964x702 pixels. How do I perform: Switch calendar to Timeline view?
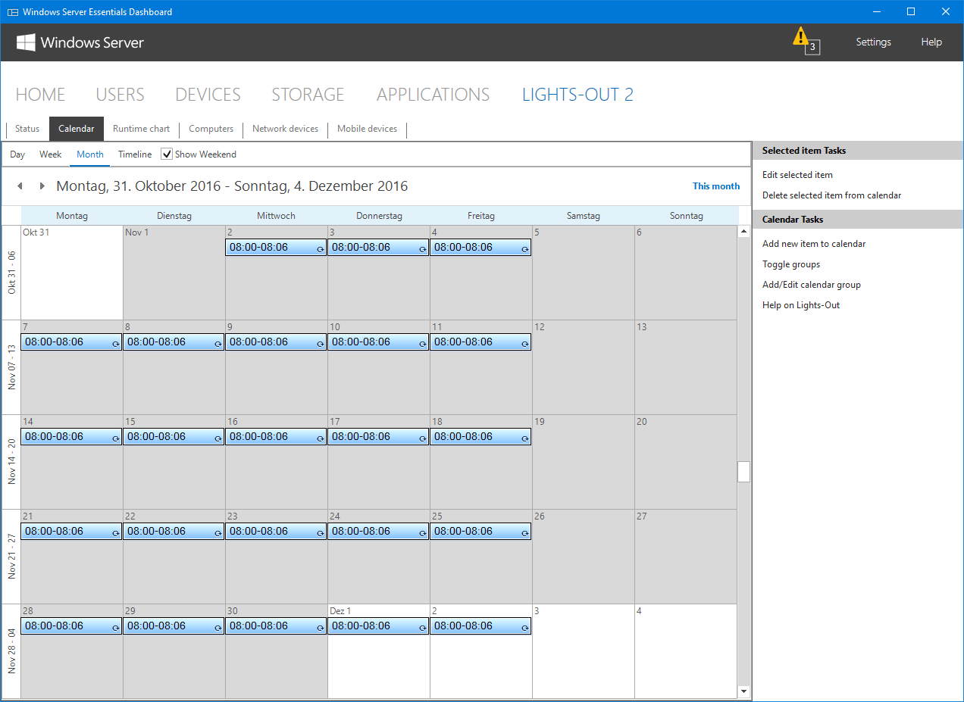[135, 154]
